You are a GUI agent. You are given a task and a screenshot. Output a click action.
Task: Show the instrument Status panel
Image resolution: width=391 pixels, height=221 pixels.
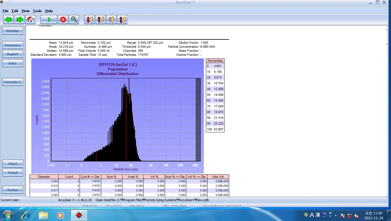pyautogui.click(x=13, y=190)
